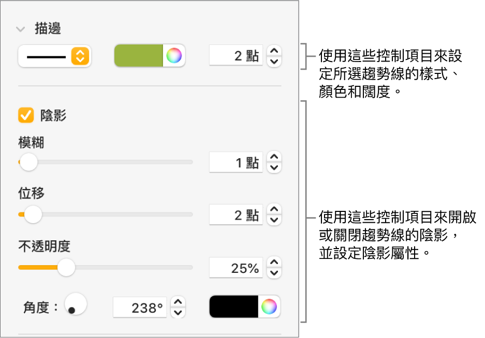Increase stroke width with up arrow
This screenshot has height=338, width=485.
tap(274, 51)
